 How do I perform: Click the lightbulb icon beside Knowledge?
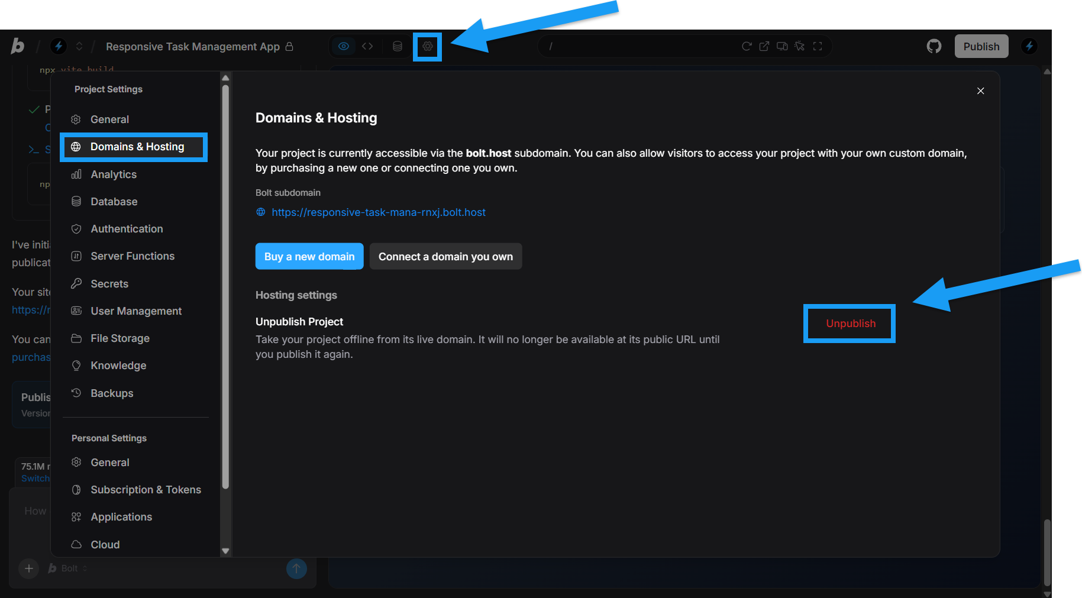coord(76,366)
